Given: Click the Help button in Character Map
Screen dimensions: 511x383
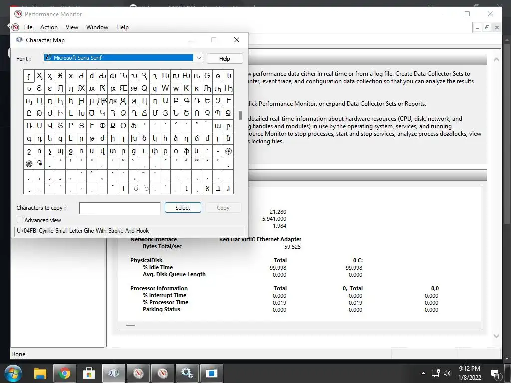Looking at the screenshot, I should [225, 59].
